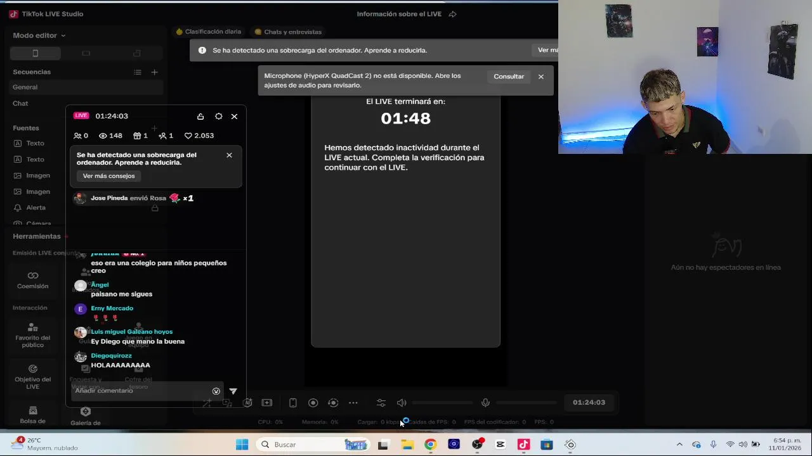
Task: Adjust the speaker volume slider
Action: [x=442, y=403]
